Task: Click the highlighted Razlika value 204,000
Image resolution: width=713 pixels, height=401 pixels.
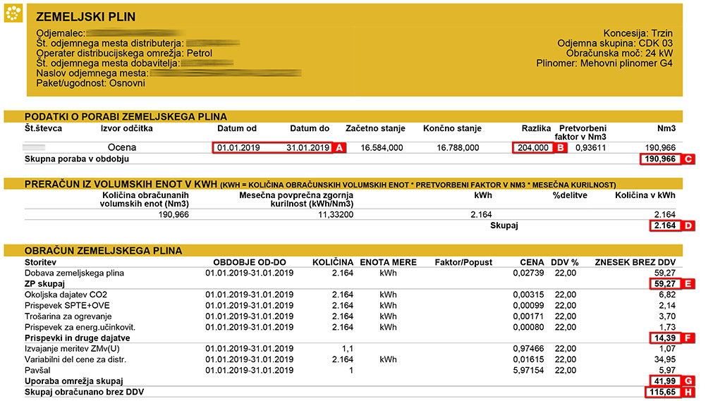Action: [532, 148]
